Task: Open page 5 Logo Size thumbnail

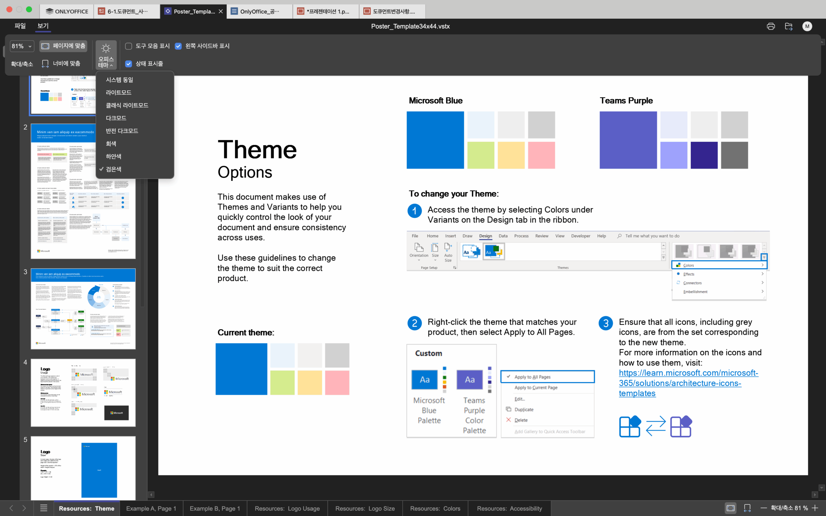Action: [x=83, y=468]
